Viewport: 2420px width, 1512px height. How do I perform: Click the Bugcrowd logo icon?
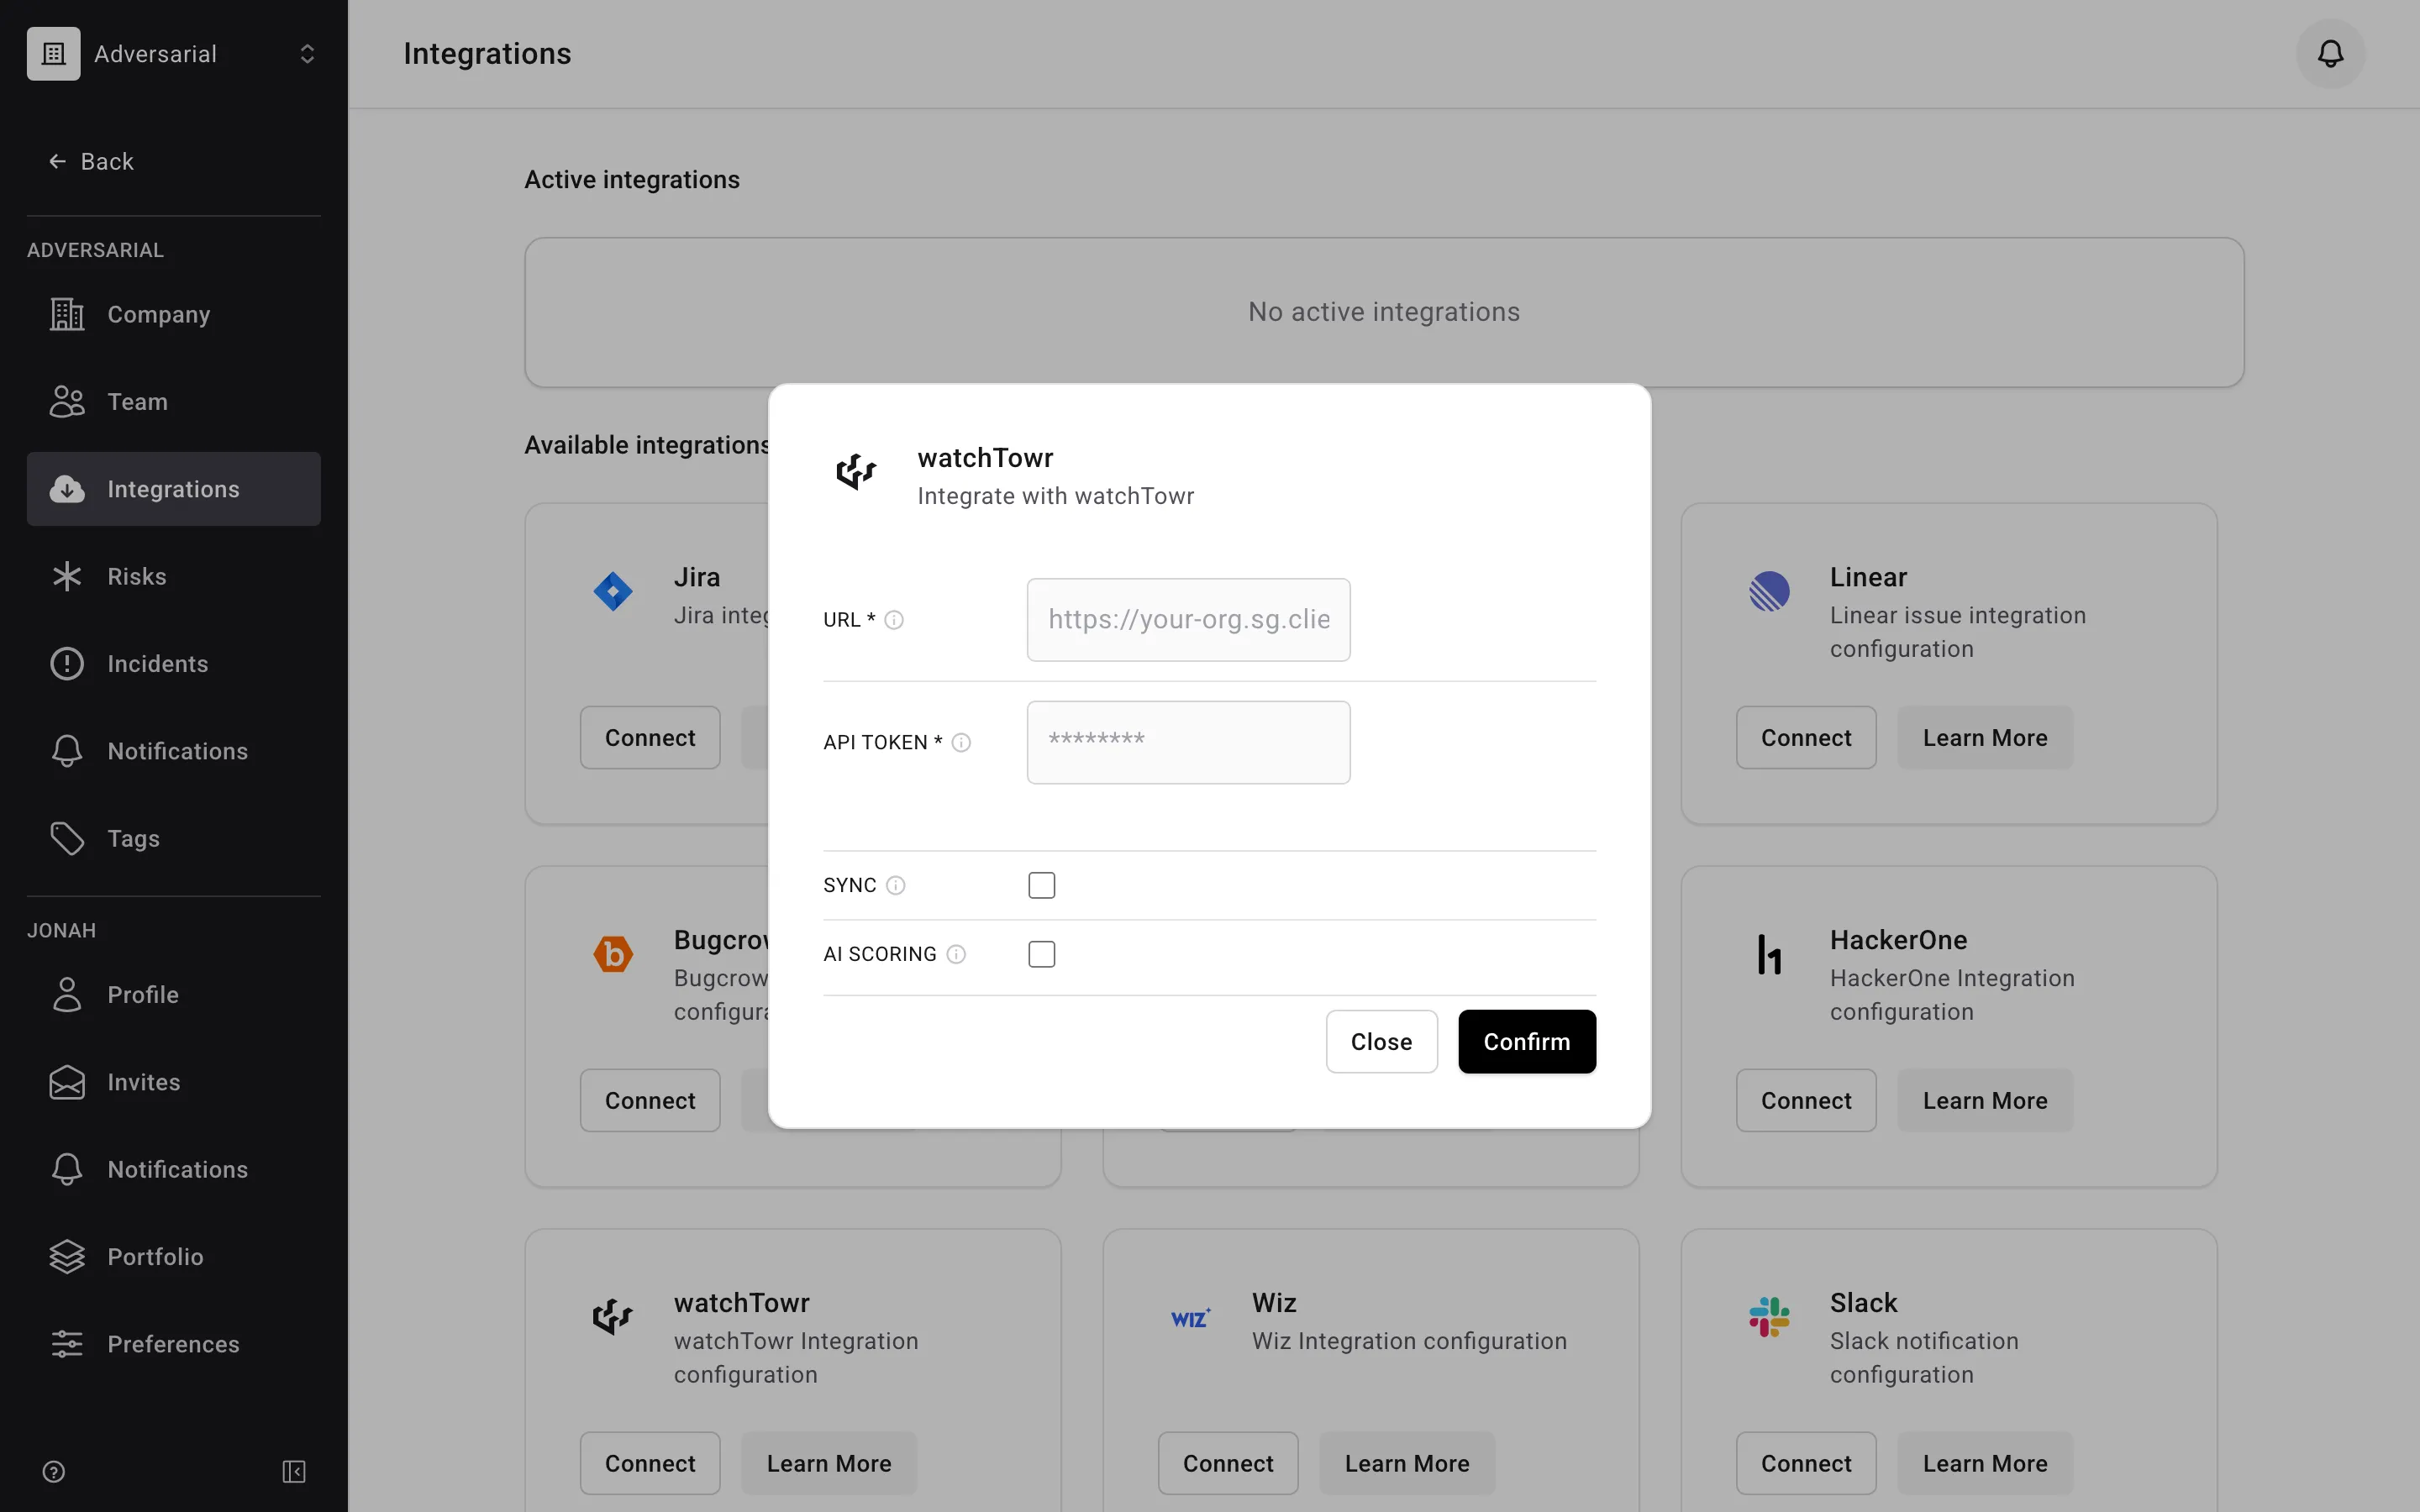(x=613, y=954)
